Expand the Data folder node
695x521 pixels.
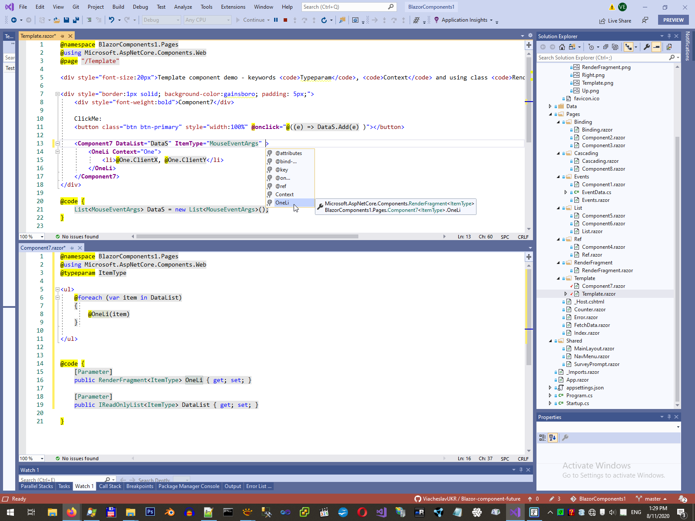point(550,106)
